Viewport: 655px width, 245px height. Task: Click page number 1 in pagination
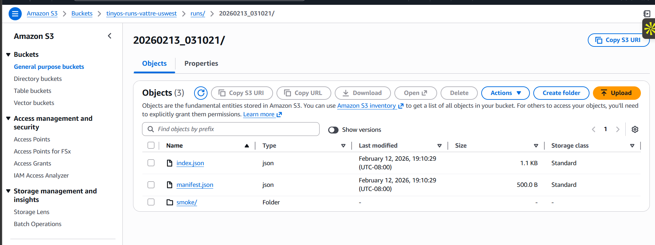click(x=605, y=129)
